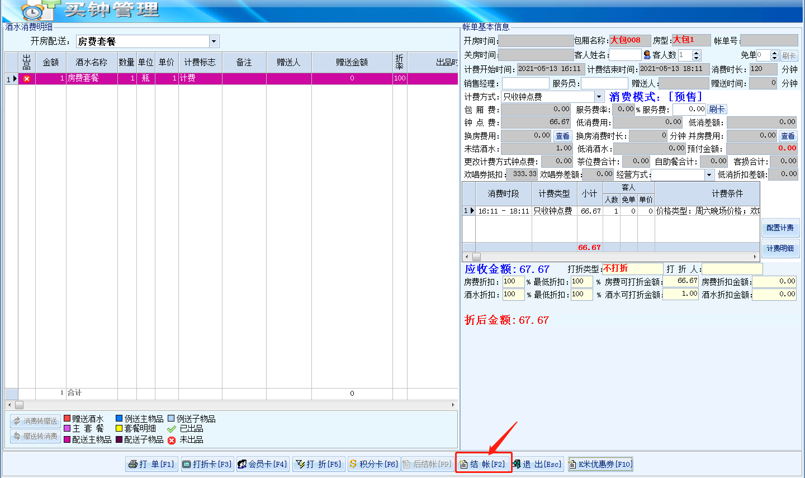
Task: Click the 配送子物品 dark purple swatch
Action: click(119, 440)
